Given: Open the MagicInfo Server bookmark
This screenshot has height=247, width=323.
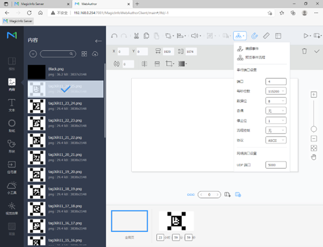Looking at the screenshot, I should (x=18, y=21).
